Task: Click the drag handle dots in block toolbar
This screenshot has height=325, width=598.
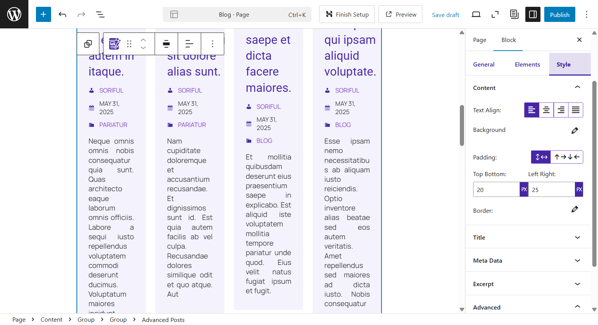Action: (x=129, y=44)
